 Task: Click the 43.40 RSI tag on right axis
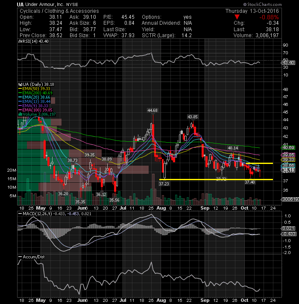click(x=288, y=63)
